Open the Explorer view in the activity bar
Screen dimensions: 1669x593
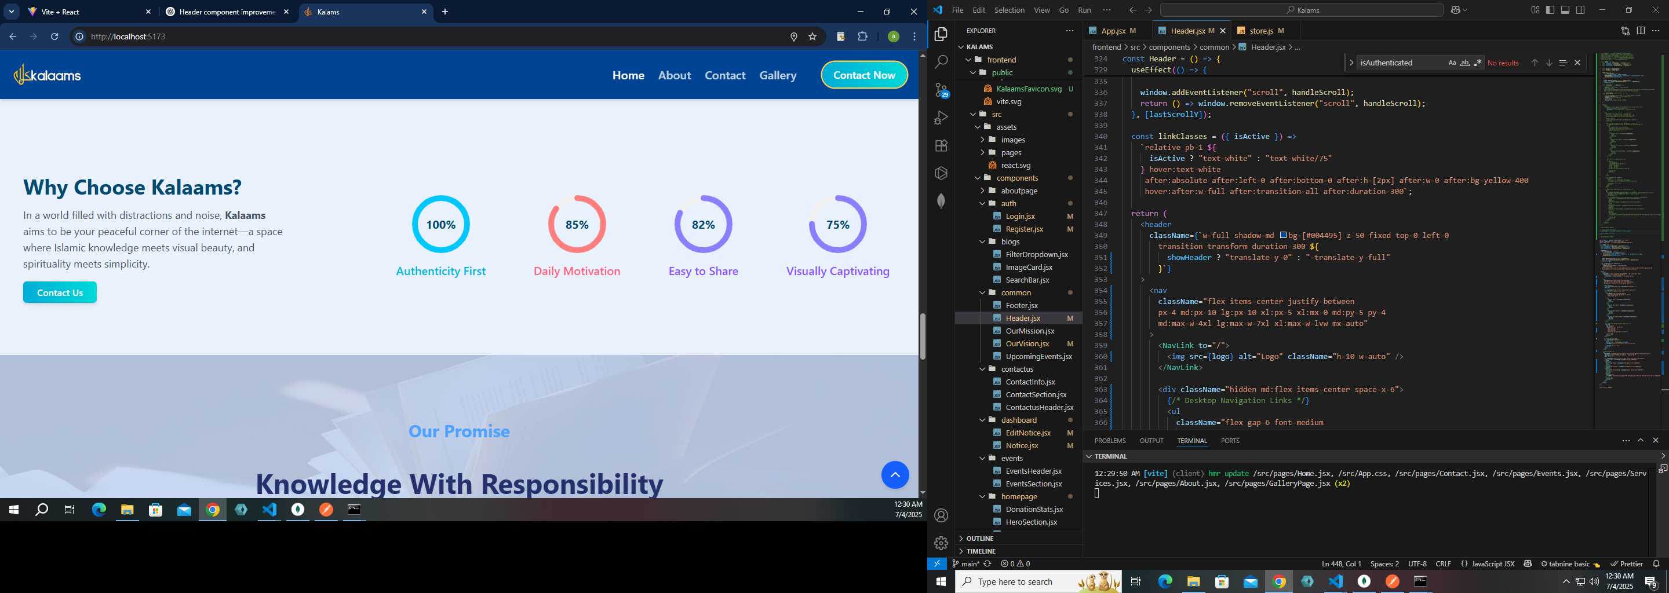coord(941,34)
